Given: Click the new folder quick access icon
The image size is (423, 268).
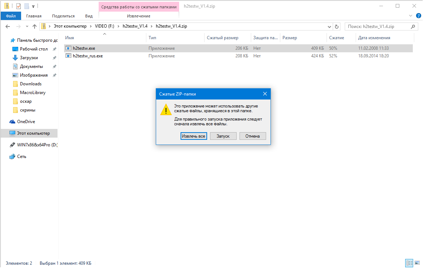Looking at the screenshot, I should [x=27, y=6].
